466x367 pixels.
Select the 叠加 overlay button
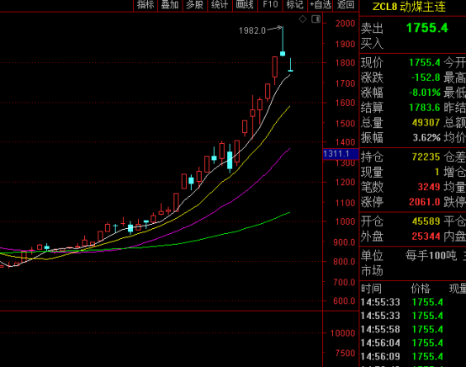point(170,5)
